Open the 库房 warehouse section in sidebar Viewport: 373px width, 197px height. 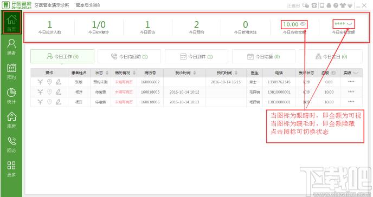(11, 120)
